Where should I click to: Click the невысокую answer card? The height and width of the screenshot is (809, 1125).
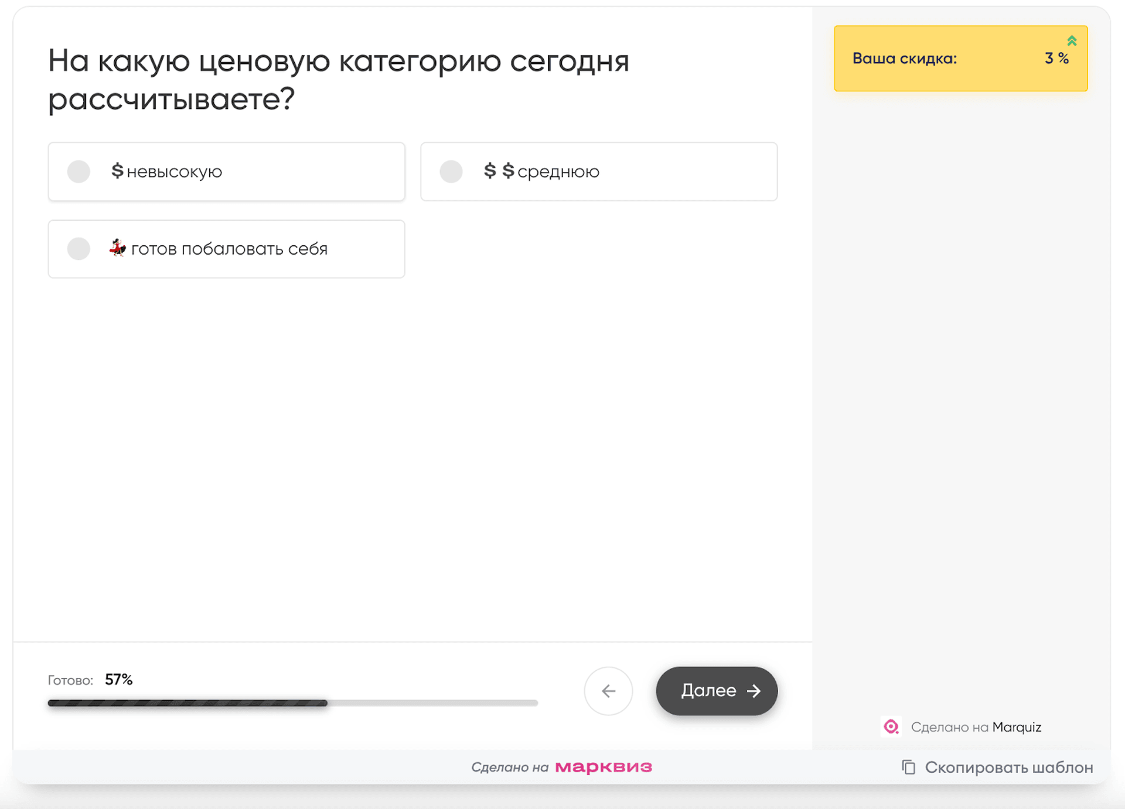click(227, 171)
